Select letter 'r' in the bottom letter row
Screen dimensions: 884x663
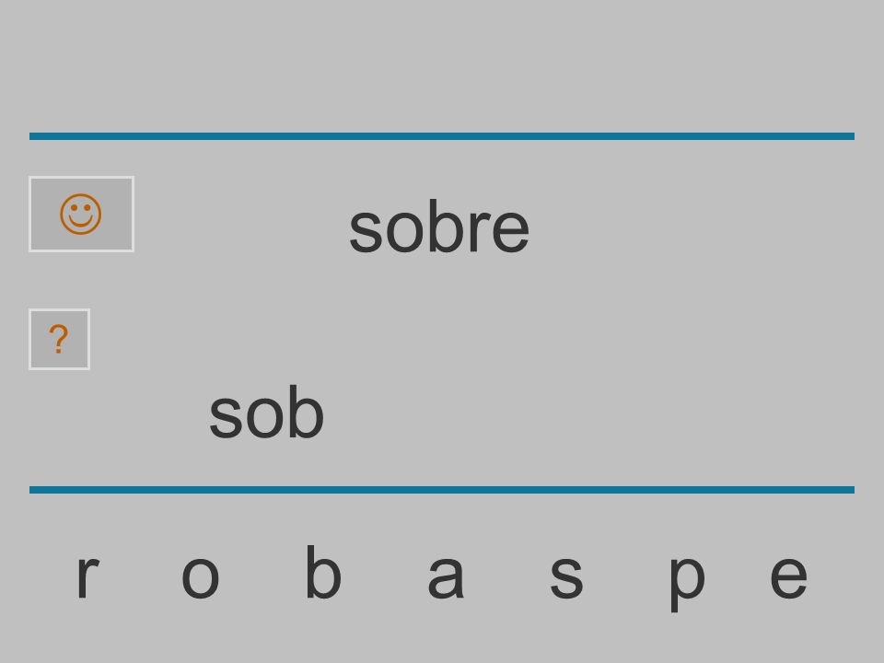[x=88, y=576]
